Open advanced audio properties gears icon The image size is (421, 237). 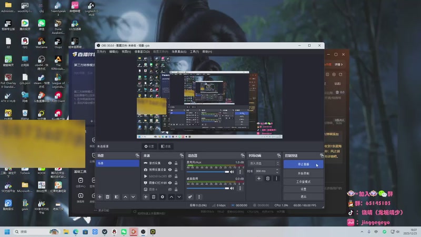(x=190, y=197)
